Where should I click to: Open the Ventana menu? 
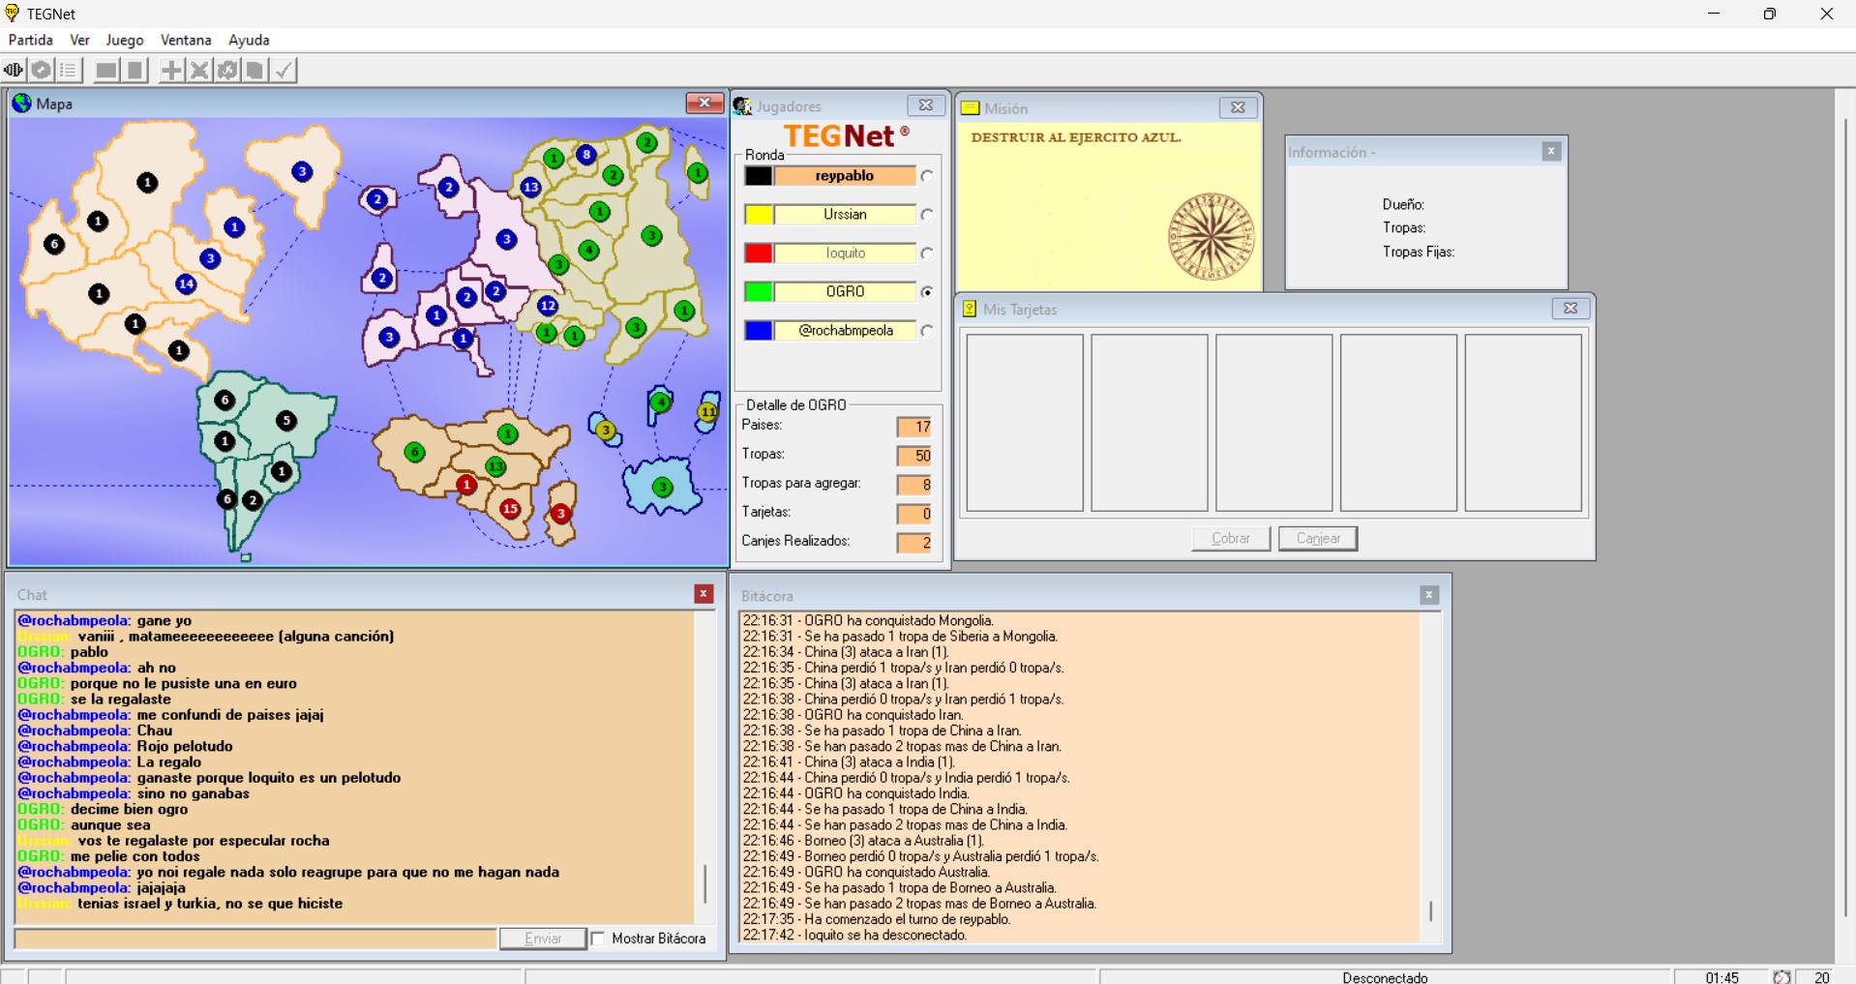(x=186, y=40)
